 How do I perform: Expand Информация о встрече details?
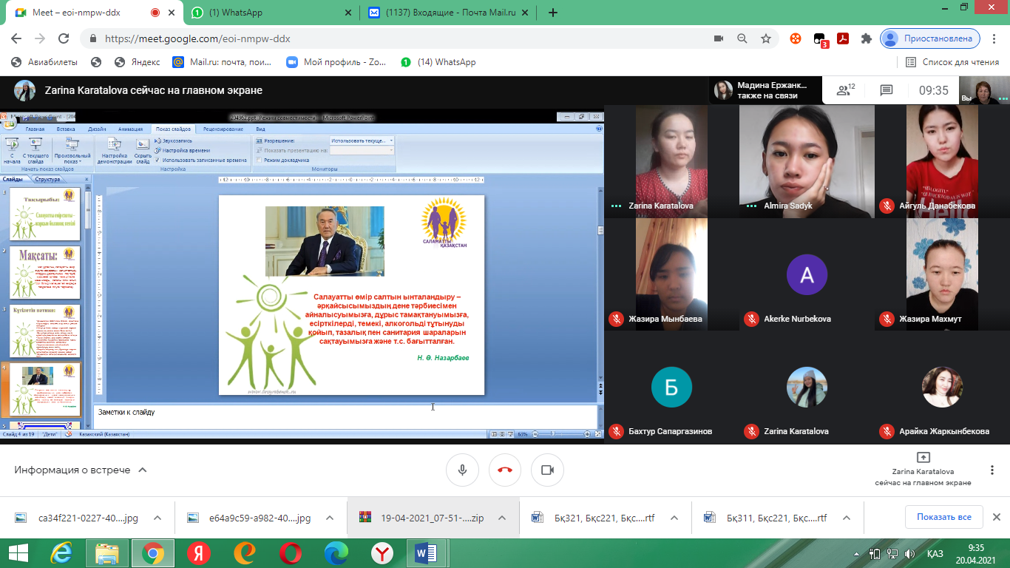coord(81,470)
